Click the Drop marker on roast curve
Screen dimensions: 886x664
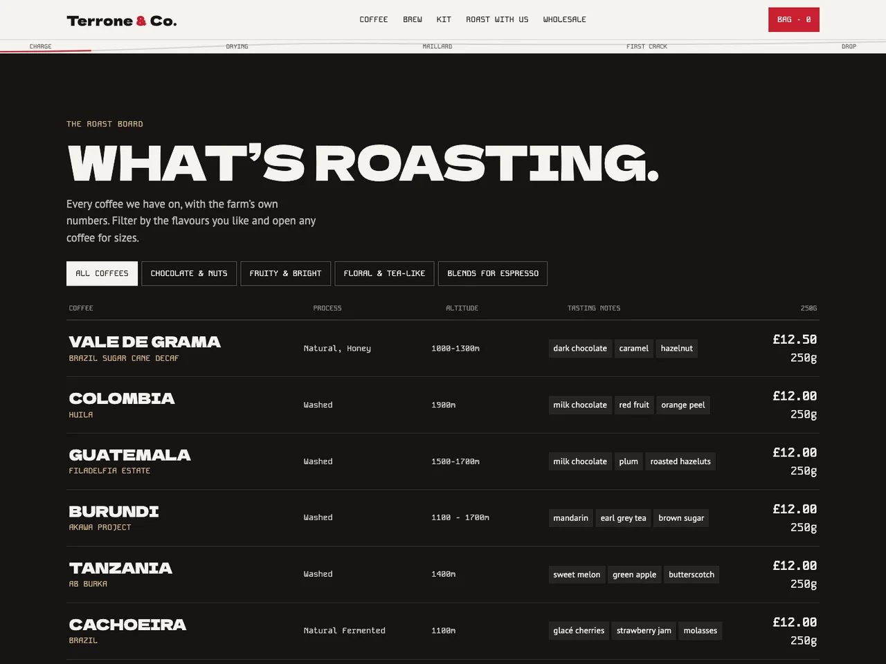pyautogui.click(x=849, y=46)
